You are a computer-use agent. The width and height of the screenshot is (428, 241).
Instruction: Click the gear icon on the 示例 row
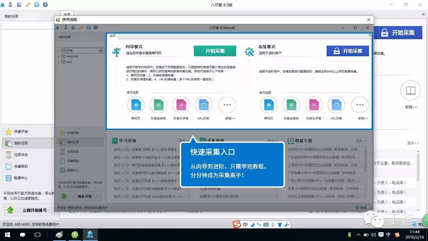point(101,51)
